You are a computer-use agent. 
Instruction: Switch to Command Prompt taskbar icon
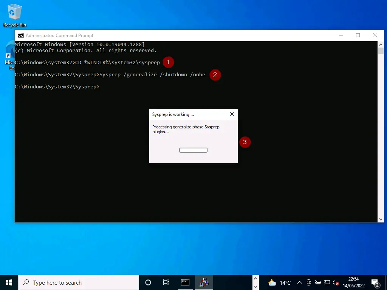[x=185, y=282]
